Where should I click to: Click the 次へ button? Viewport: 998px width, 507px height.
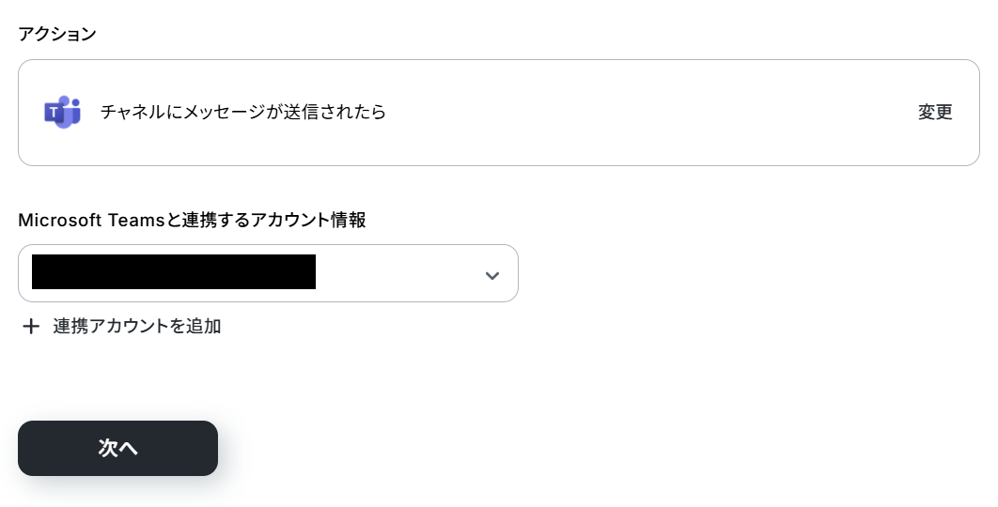tap(117, 448)
